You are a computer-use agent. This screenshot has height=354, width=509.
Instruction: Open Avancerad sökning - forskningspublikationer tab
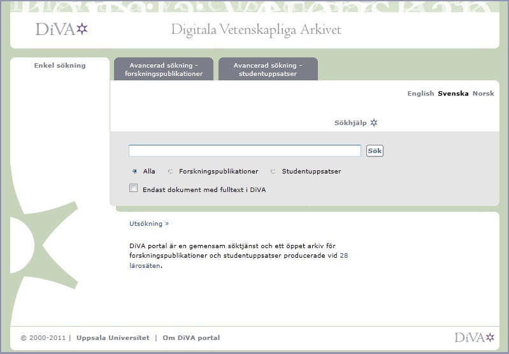164,70
